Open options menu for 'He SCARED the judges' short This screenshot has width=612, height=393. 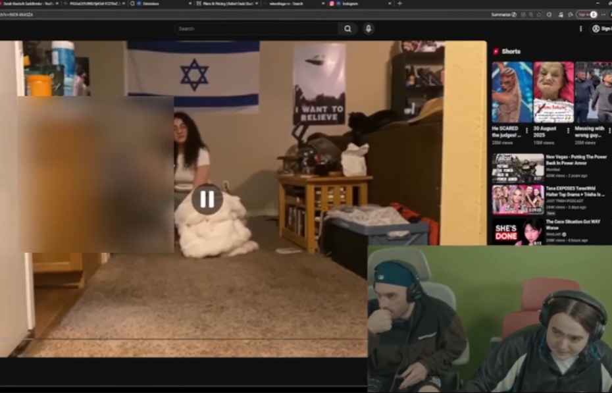[526, 131]
